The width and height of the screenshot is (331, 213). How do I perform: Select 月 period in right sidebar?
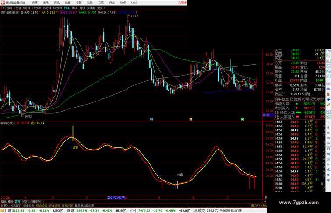click(x=328, y=159)
